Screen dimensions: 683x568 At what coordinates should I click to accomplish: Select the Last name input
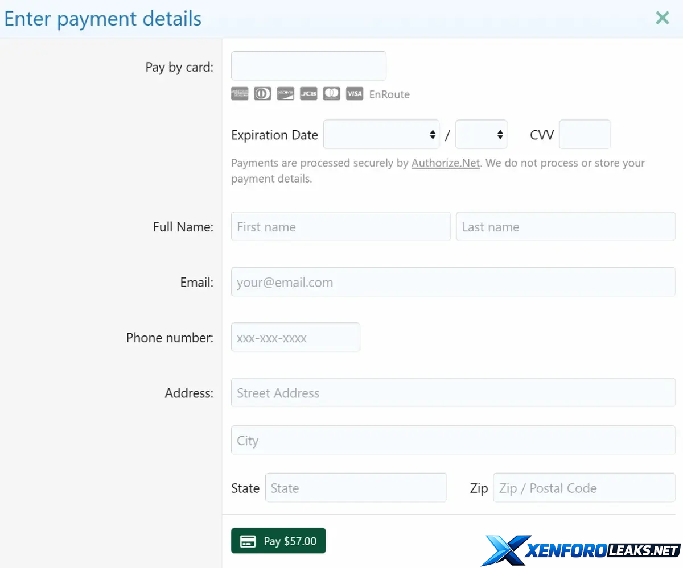pos(565,227)
